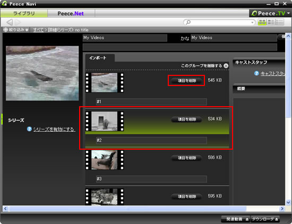The image size is (292, 224).
Task: Open the Peece.TV dropdown menu
Action: [x=288, y=13]
